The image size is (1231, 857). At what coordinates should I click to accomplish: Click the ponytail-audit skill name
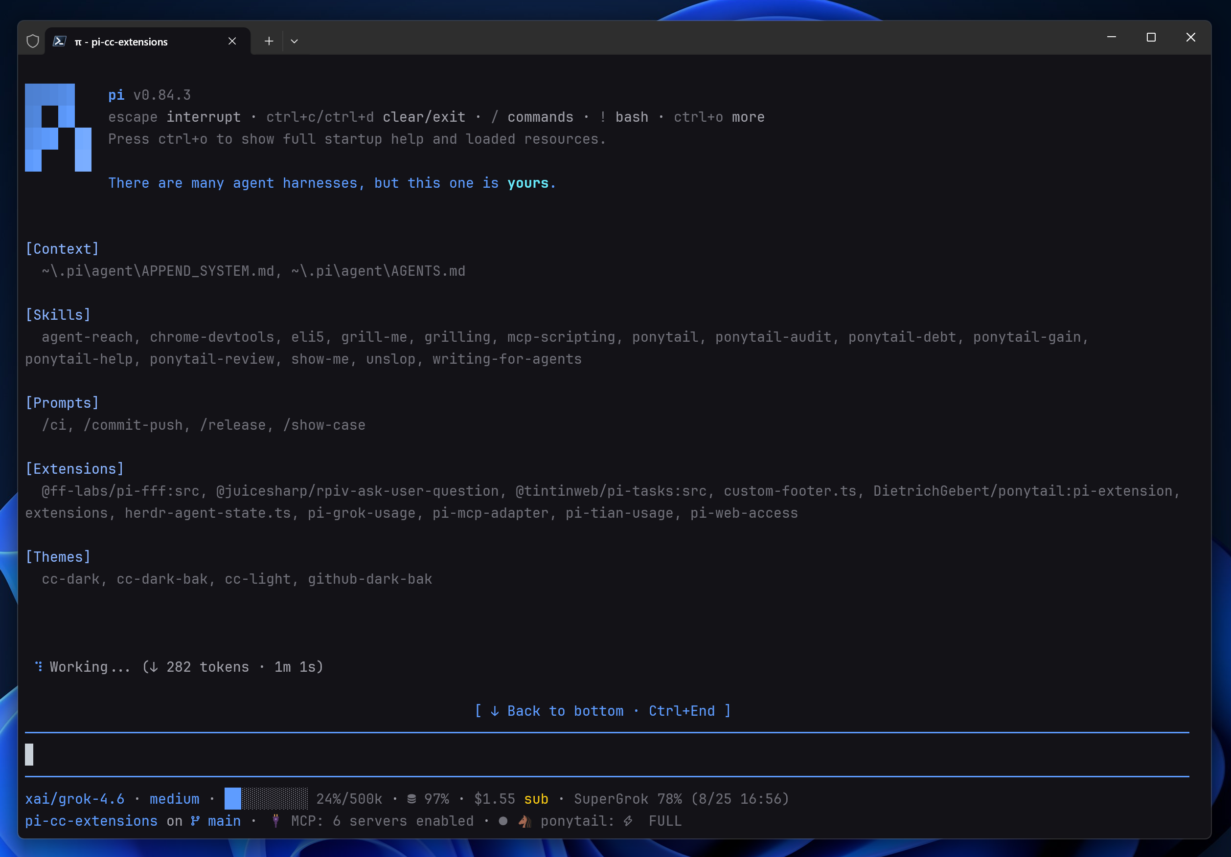[x=773, y=337]
